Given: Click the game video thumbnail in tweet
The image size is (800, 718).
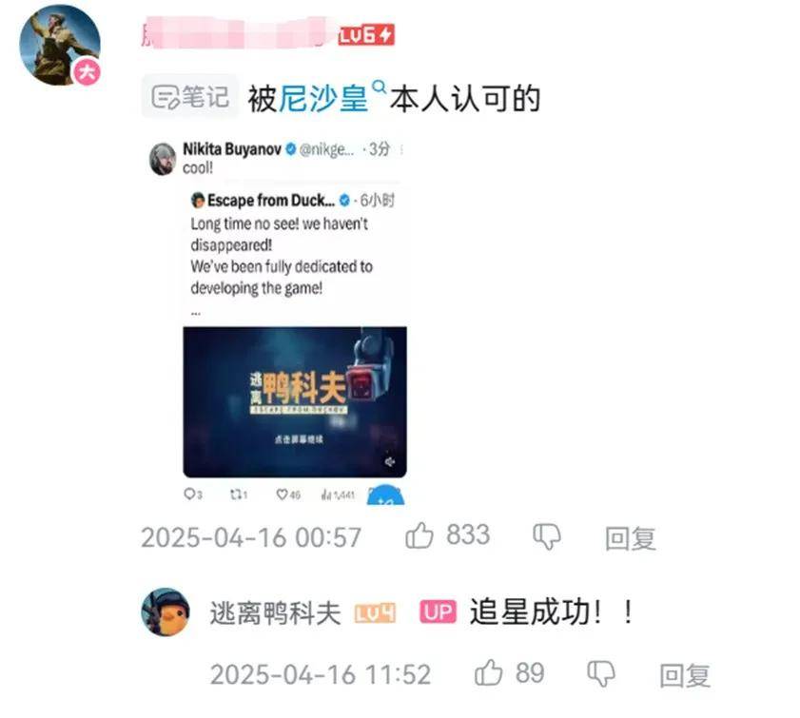Looking at the screenshot, I should pyautogui.click(x=295, y=402).
